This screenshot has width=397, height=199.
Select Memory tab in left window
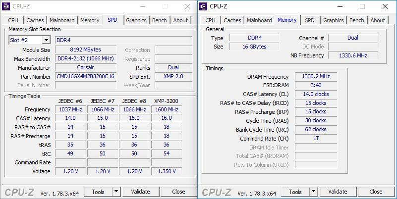90,20
